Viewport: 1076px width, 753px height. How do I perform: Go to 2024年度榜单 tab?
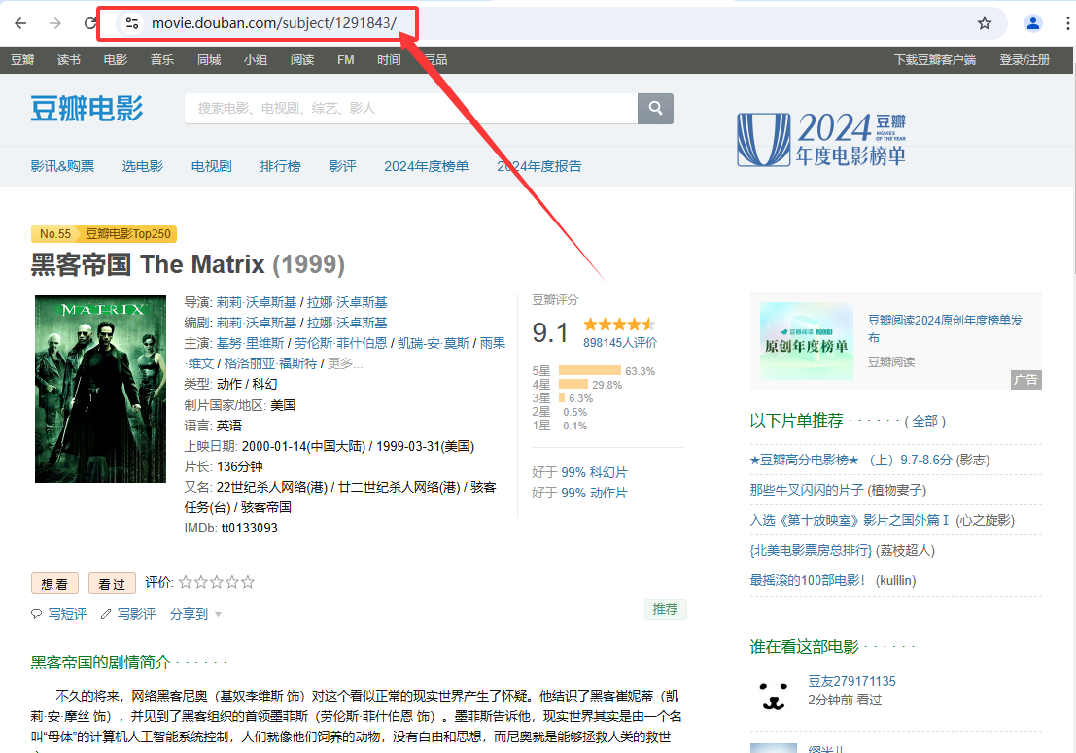[426, 166]
